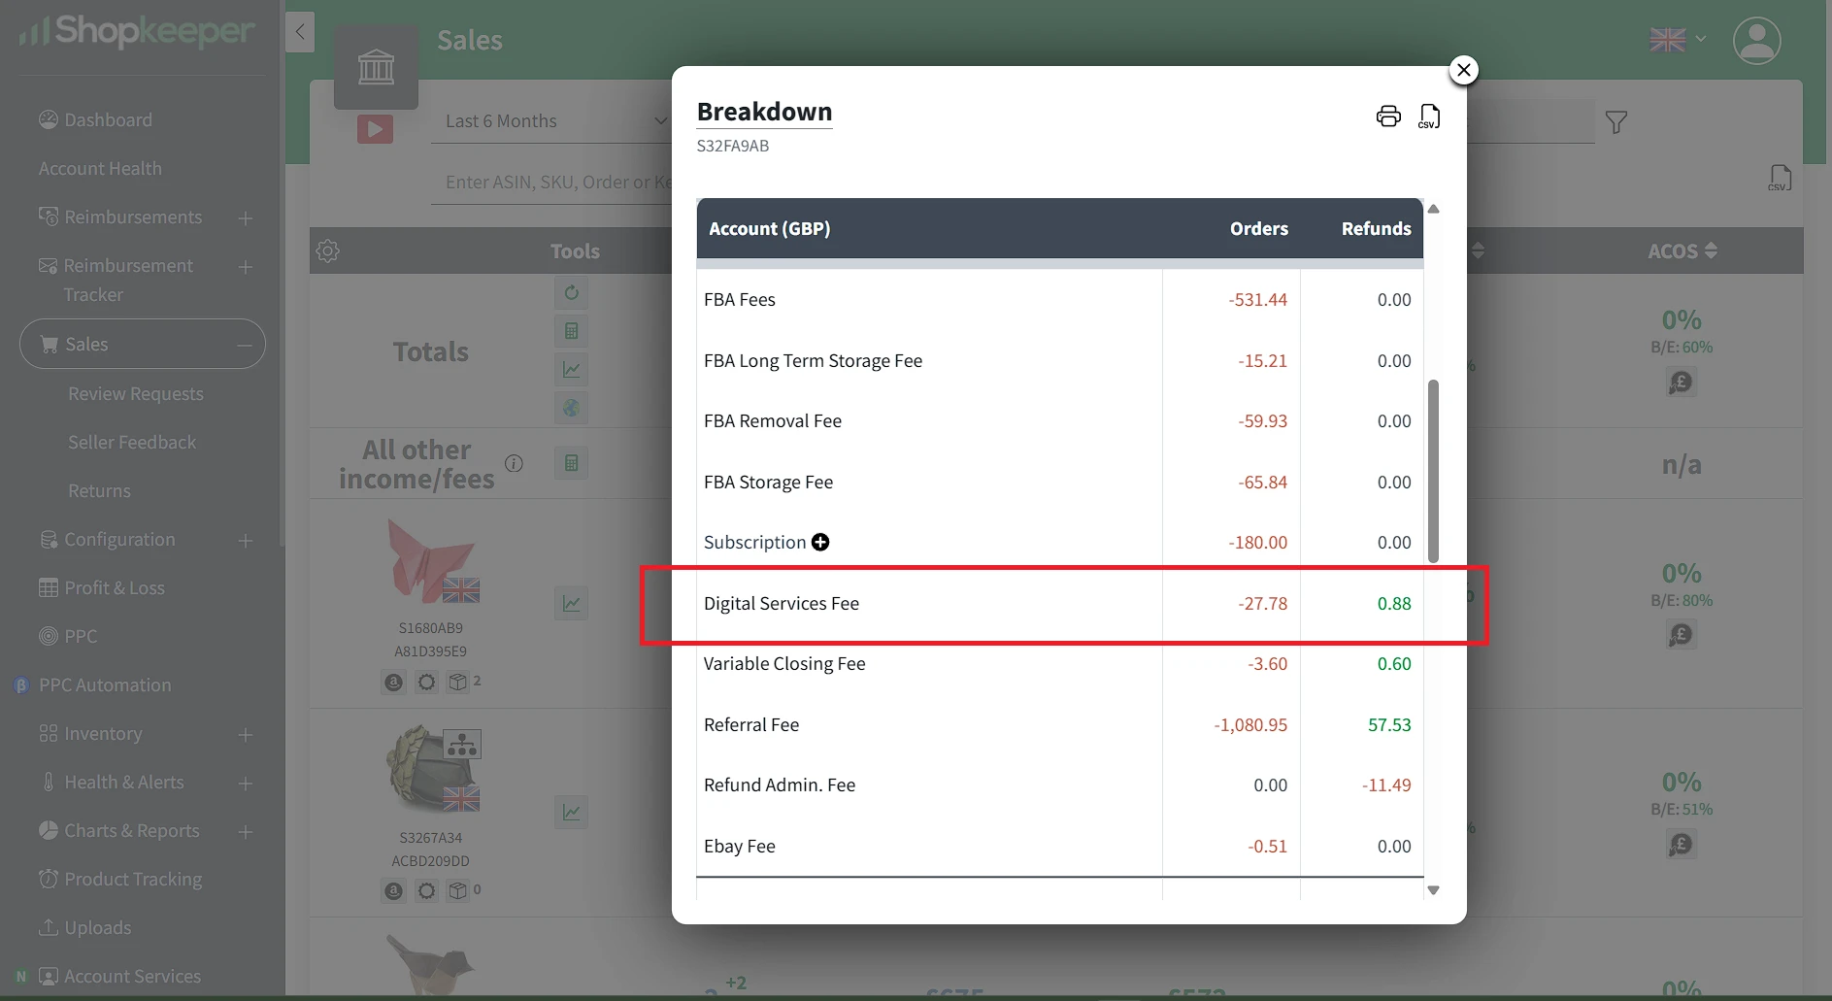Image resolution: width=1832 pixels, height=1001 pixels.
Task: Collapse the left sidebar
Action: pyautogui.click(x=300, y=32)
